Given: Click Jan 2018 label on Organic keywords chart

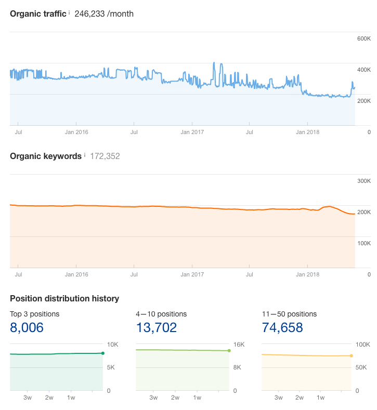Looking at the screenshot, I should pyautogui.click(x=307, y=274).
